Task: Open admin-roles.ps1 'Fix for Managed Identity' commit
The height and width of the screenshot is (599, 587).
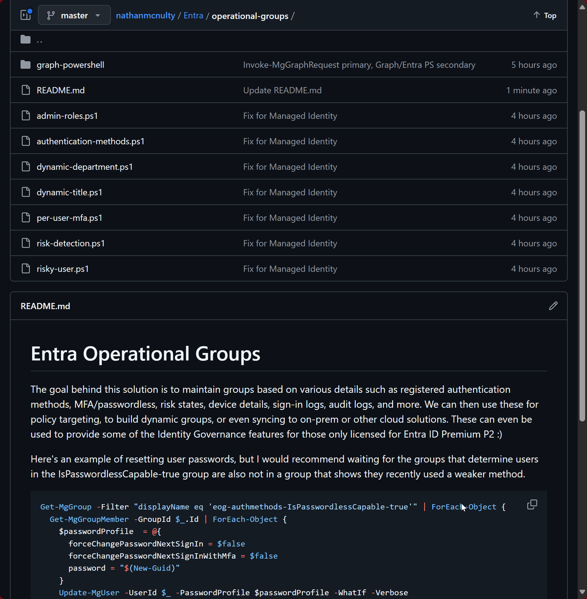Action: pos(290,116)
